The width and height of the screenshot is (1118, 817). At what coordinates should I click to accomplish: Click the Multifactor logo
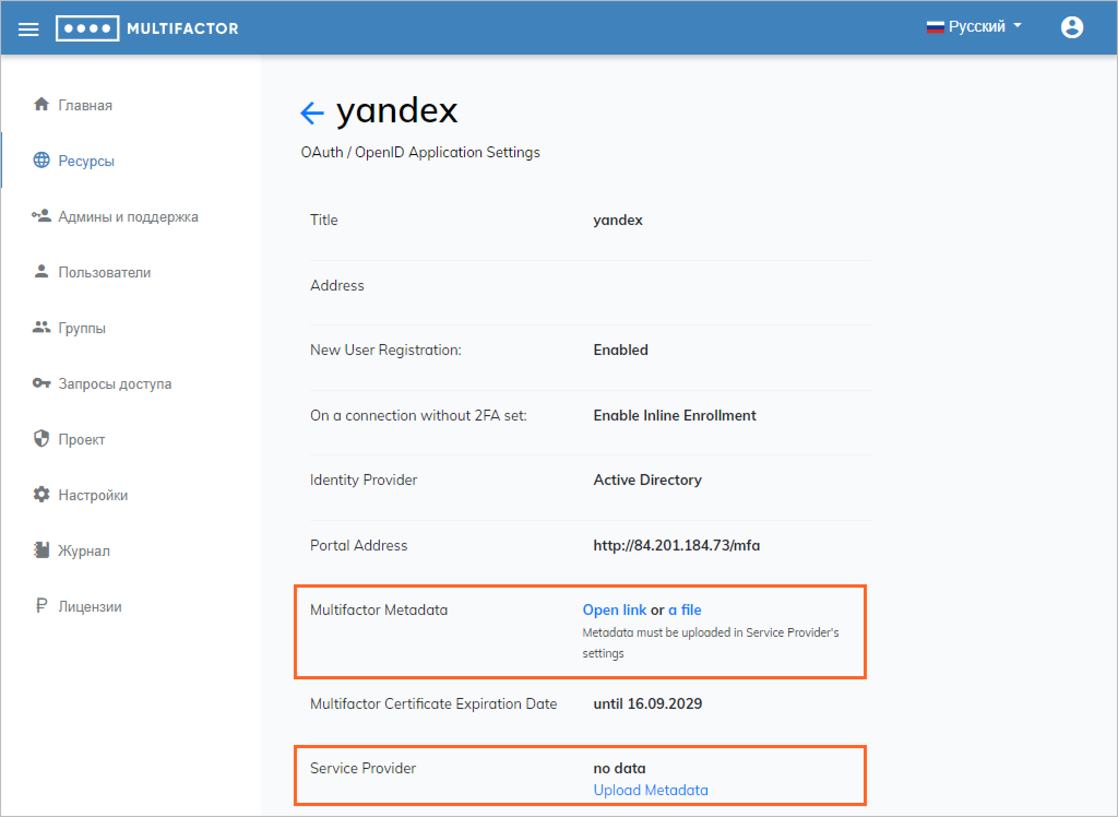pyautogui.click(x=147, y=28)
